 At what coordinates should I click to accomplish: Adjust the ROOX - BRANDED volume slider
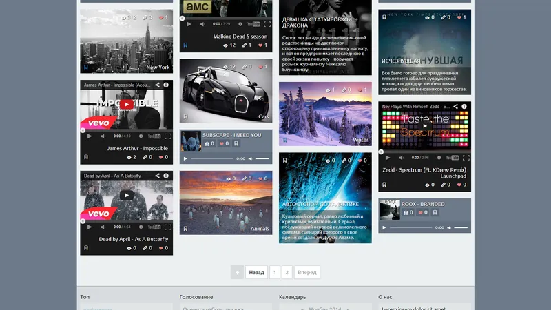[461, 227]
